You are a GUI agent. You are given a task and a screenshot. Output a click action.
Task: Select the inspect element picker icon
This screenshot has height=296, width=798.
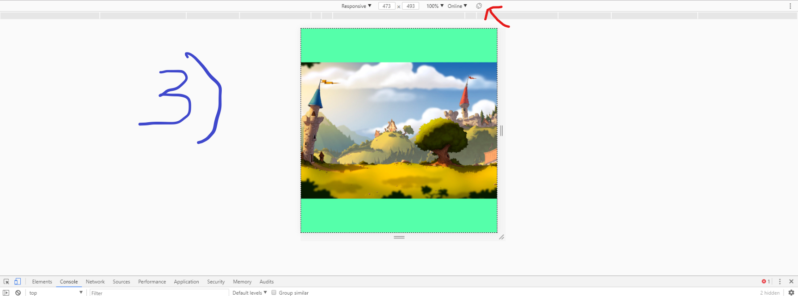[x=6, y=281]
